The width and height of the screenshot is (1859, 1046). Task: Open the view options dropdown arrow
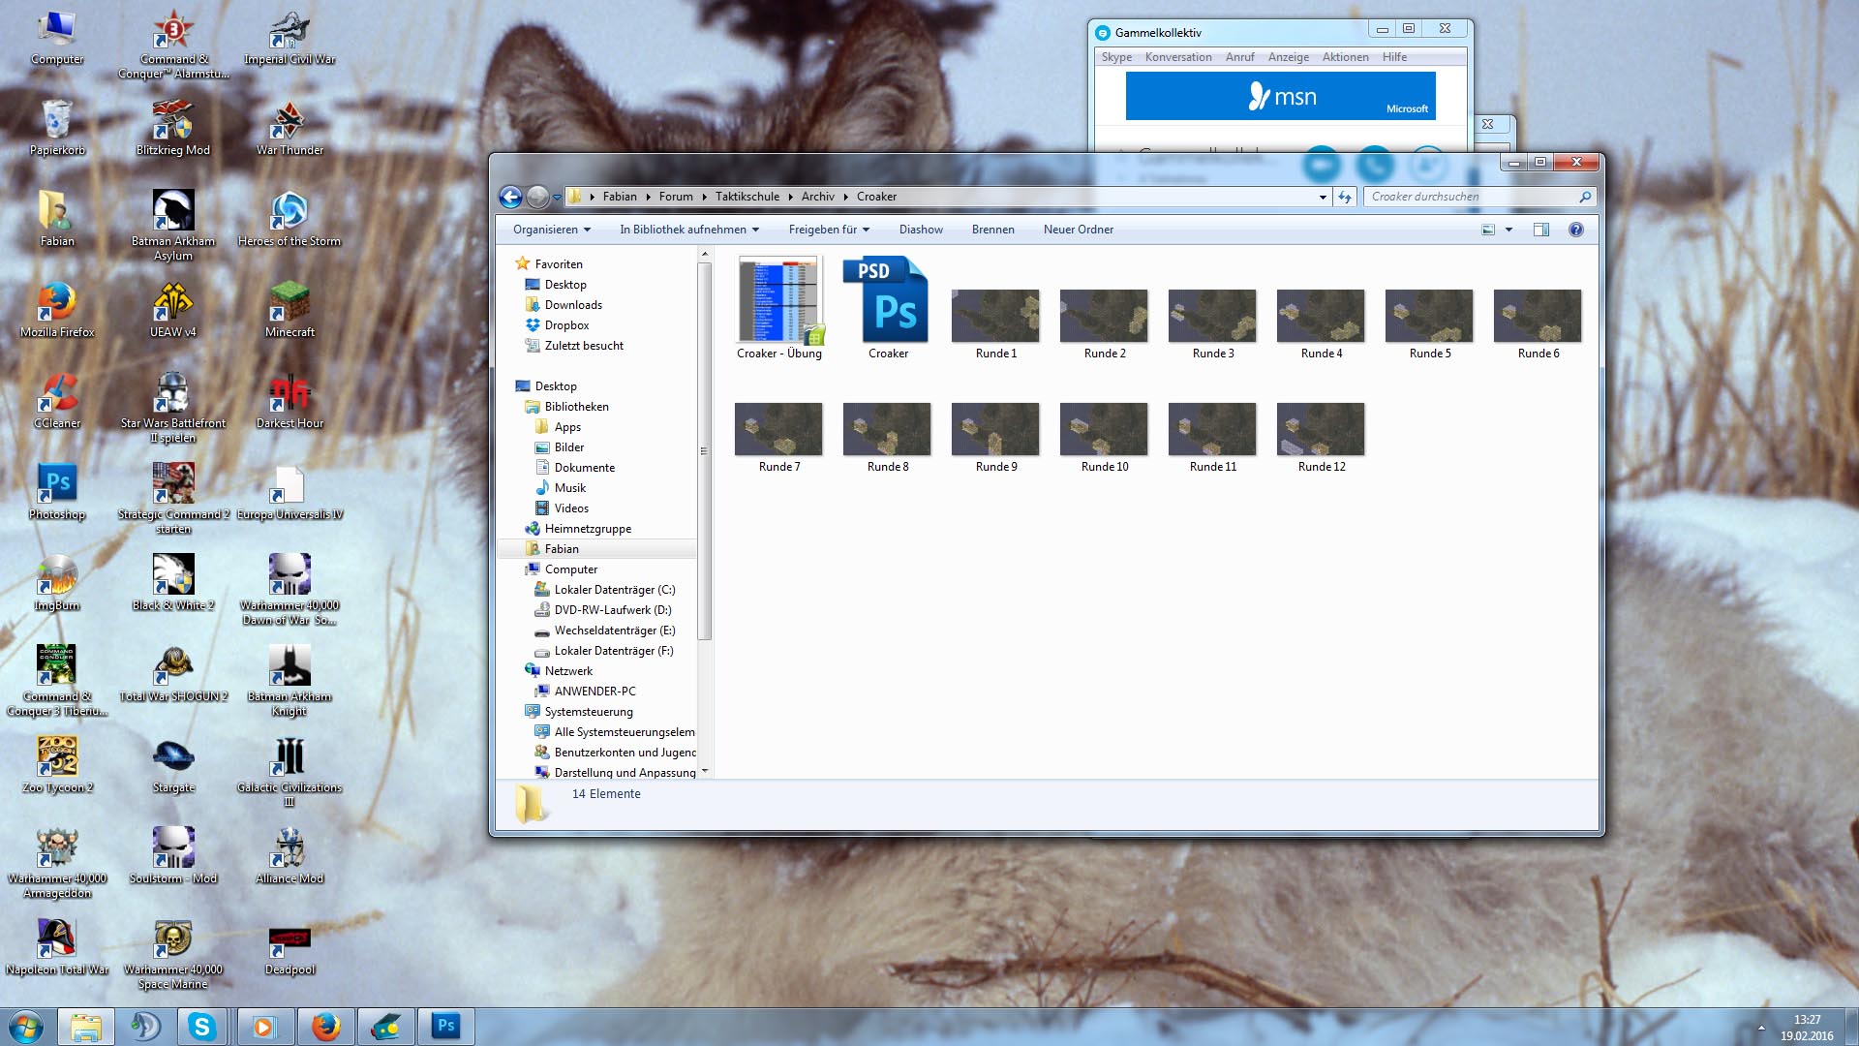[1509, 230]
